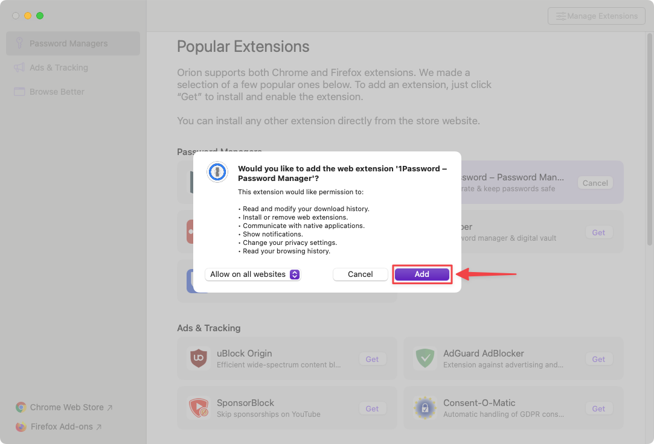Click the Consent-O-Matic padlock icon
Screen dimensions: 654x444
tap(426, 408)
